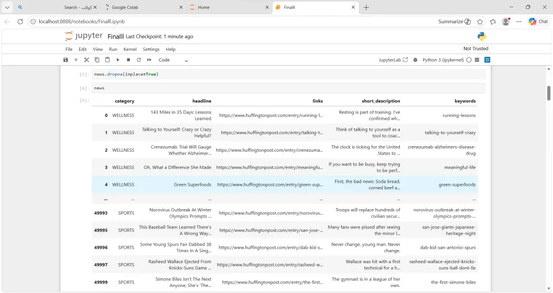Open the notebook in JupyterLab
This screenshot has width=553, height=293.
(393, 60)
